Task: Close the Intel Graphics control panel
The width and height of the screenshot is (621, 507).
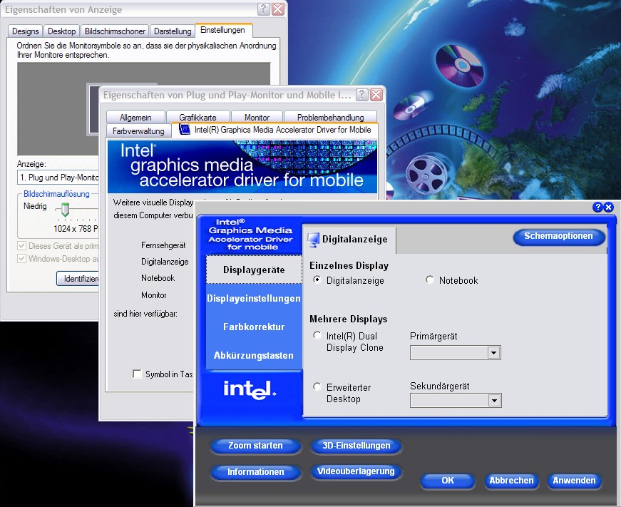Action: [x=609, y=207]
